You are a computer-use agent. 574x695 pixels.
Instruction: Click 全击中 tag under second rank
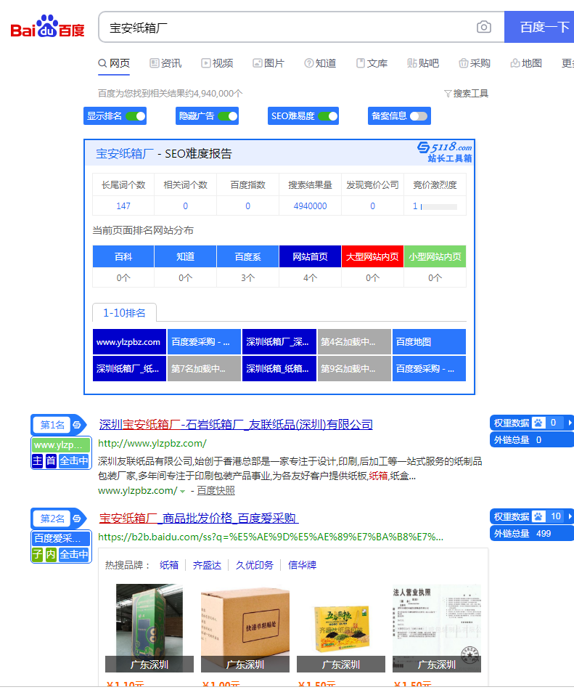pyautogui.click(x=74, y=555)
